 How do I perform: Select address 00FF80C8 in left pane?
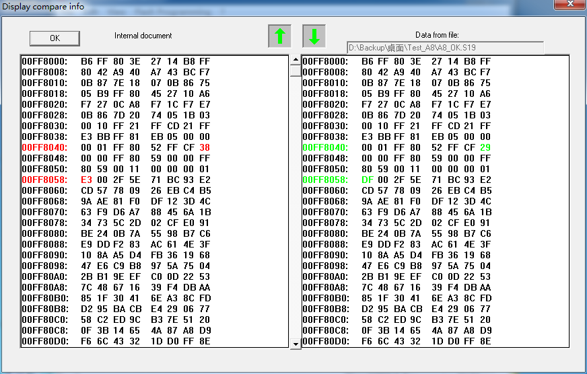pyautogui.click(x=44, y=331)
